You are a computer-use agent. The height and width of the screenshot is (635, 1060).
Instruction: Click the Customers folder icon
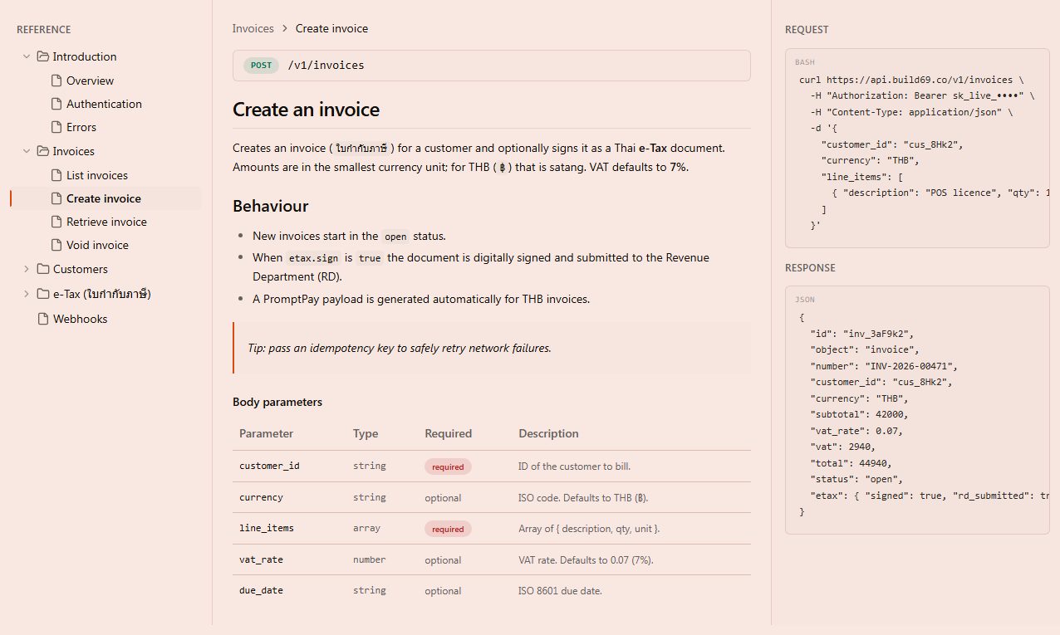(x=43, y=269)
